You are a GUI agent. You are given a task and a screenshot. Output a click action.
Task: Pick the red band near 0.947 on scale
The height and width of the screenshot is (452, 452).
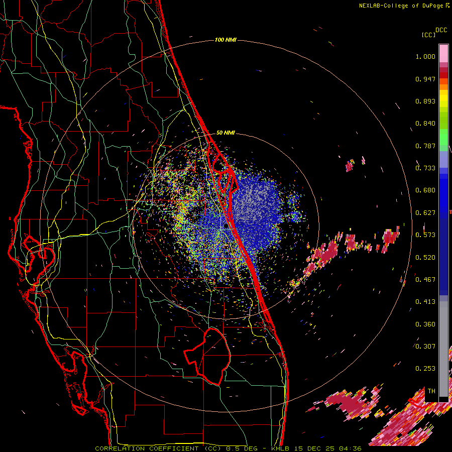(x=443, y=75)
